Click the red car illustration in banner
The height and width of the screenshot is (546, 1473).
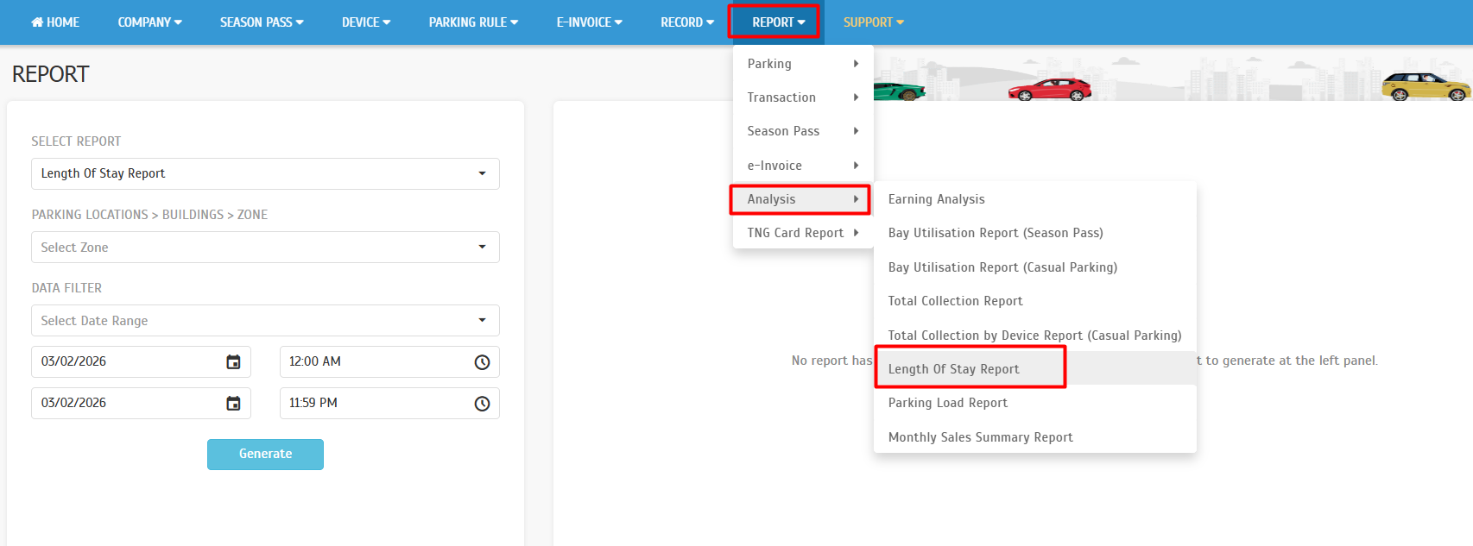click(1049, 90)
